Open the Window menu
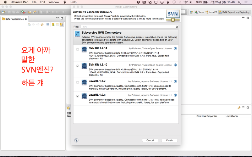This screenshot has width=252, height=157. pyautogui.click(x=54, y=2)
